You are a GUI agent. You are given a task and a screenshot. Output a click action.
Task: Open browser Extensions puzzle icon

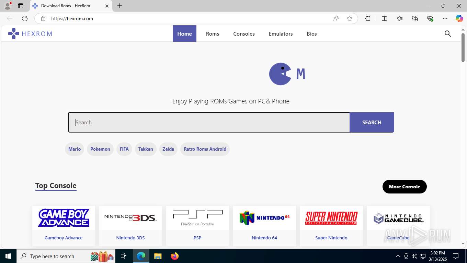pos(368,18)
